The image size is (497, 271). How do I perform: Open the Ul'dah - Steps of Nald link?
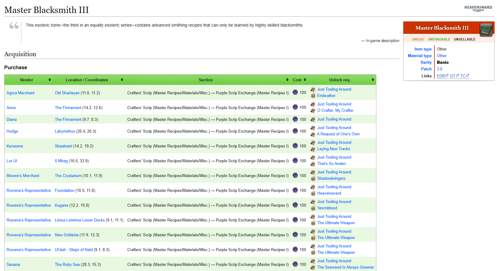tap(74, 250)
